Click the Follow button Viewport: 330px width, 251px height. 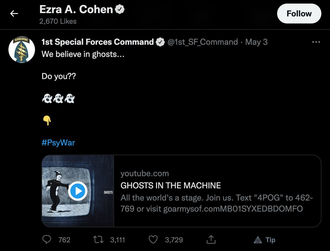299,14
